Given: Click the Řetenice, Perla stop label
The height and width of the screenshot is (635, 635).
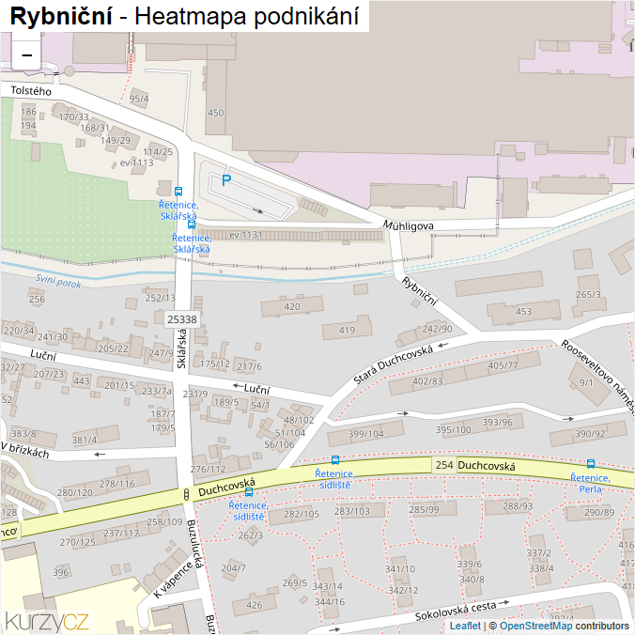Looking at the screenshot, I should pos(590,484).
